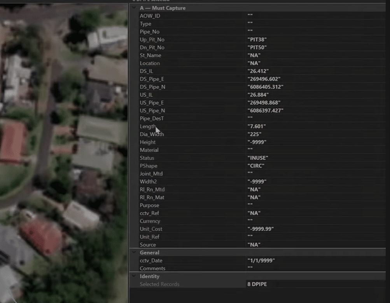This screenshot has width=390, height=303.
Task: Edit the Status value "INUSE"
Action: [x=258, y=158]
